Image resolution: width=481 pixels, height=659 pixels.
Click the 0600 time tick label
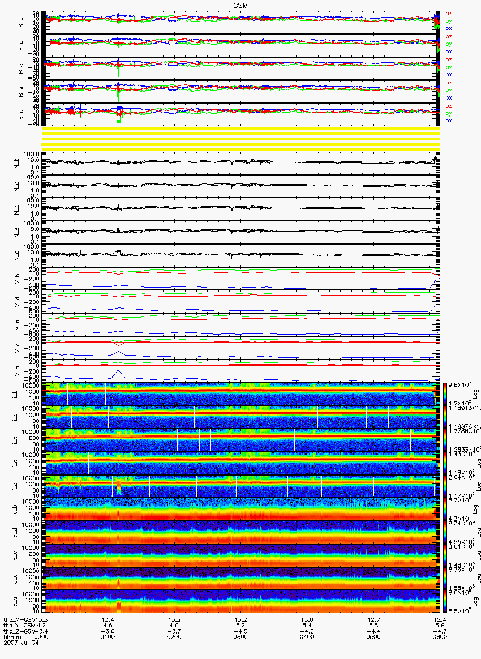coord(440,637)
